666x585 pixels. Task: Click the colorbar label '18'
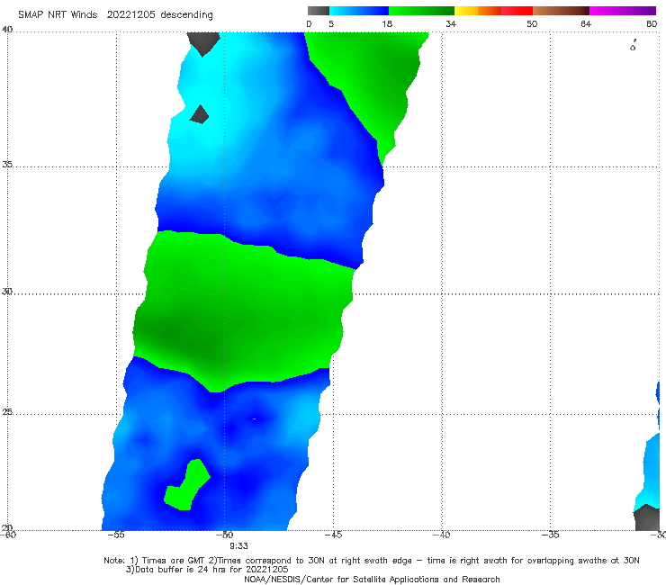pyautogui.click(x=387, y=23)
